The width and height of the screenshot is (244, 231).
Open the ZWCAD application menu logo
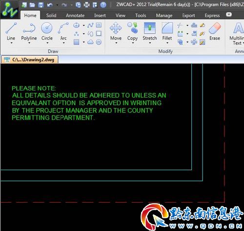9,9
